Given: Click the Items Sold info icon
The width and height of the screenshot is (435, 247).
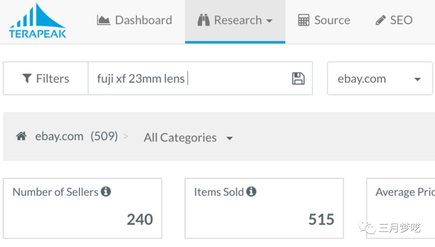Looking at the screenshot, I should point(251,192).
